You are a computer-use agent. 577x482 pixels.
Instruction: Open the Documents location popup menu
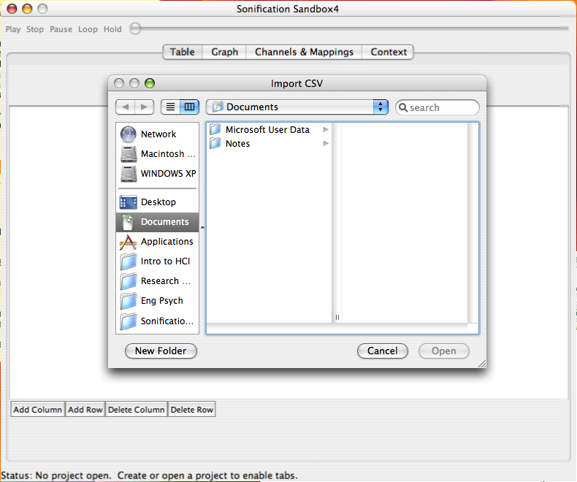(297, 107)
